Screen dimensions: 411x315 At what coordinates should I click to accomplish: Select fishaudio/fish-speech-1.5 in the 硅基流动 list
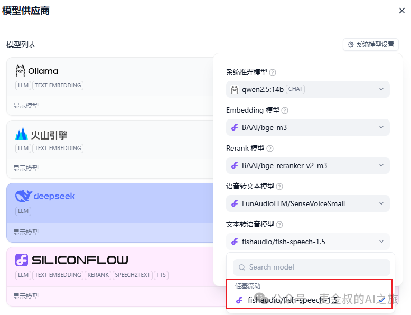click(x=309, y=300)
